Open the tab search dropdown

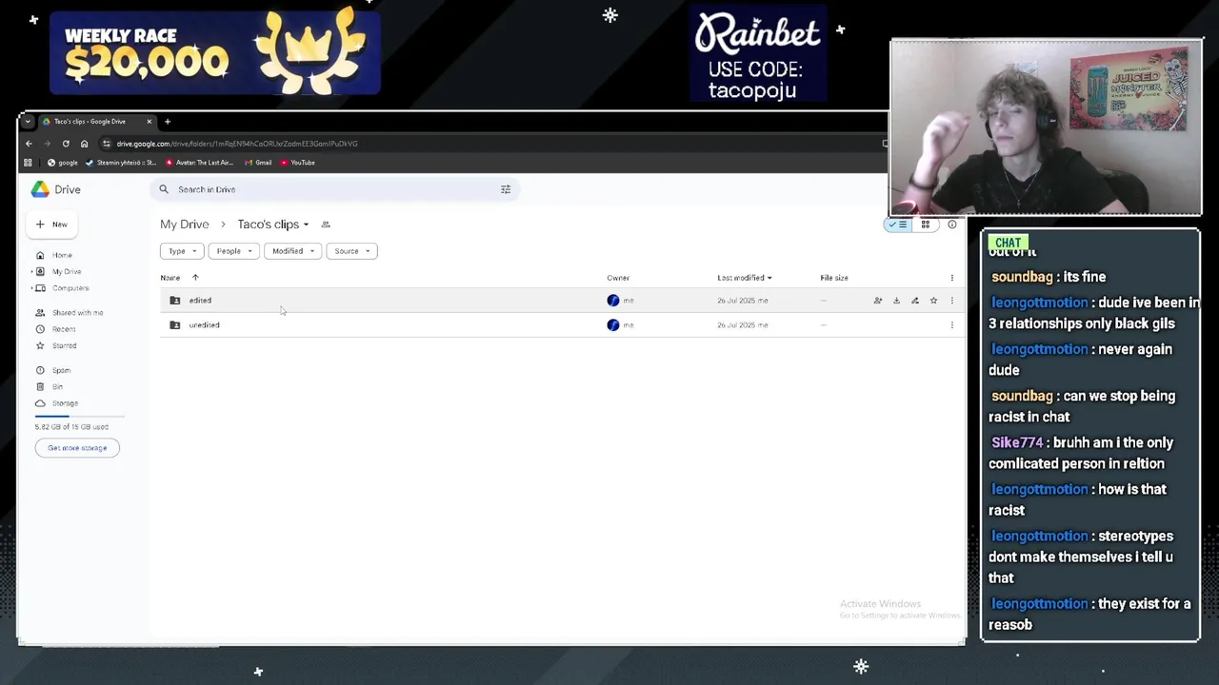[28, 122]
